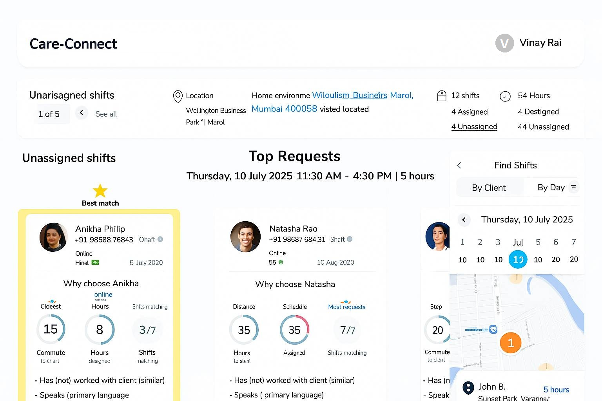Click the chevron before Thursday, 10 July 2025
The width and height of the screenshot is (602, 401).
(x=464, y=220)
